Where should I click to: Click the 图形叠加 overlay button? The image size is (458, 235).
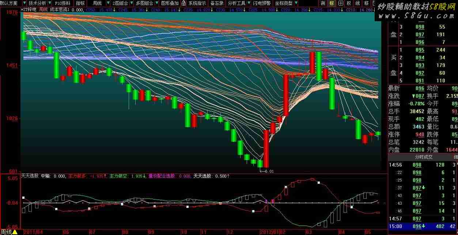point(170,3)
